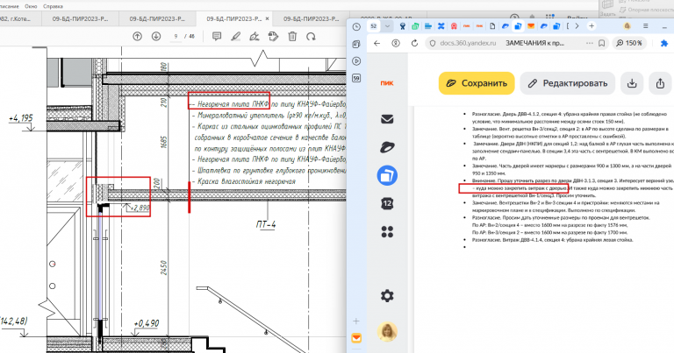Click the page number field showing 9
Screen dimensions: 674x353
point(176,37)
